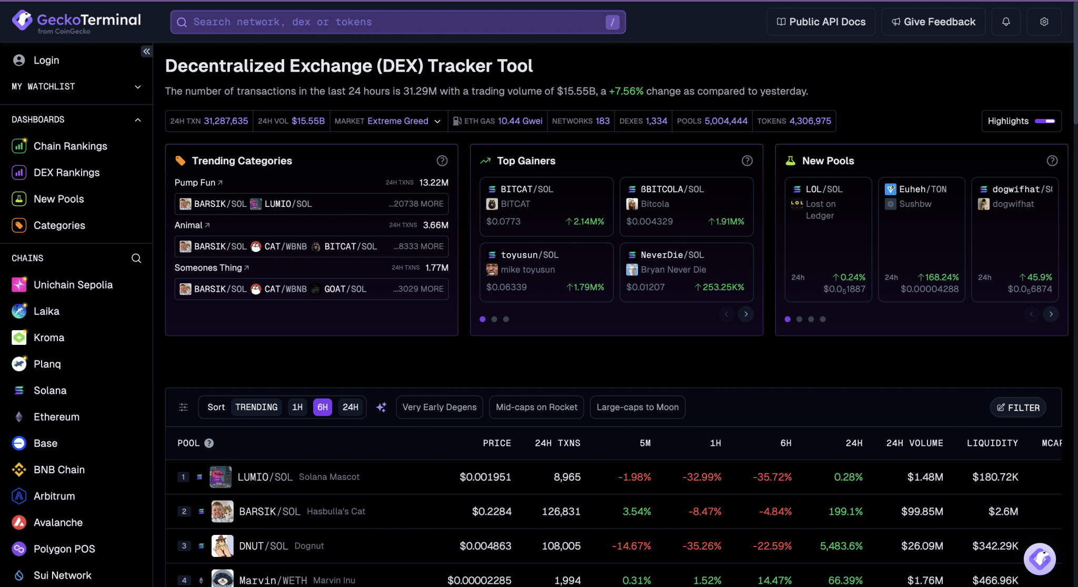This screenshot has height=587, width=1078.
Task: Expand the MY WATCHLIST section
Action: pyautogui.click(x=138, y=87)
